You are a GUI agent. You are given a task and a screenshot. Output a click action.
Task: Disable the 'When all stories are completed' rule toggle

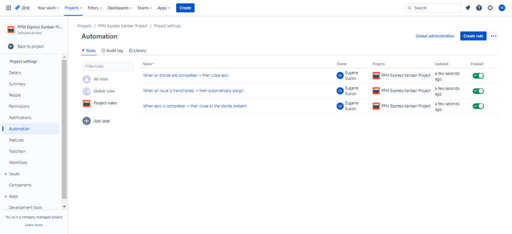478,76
